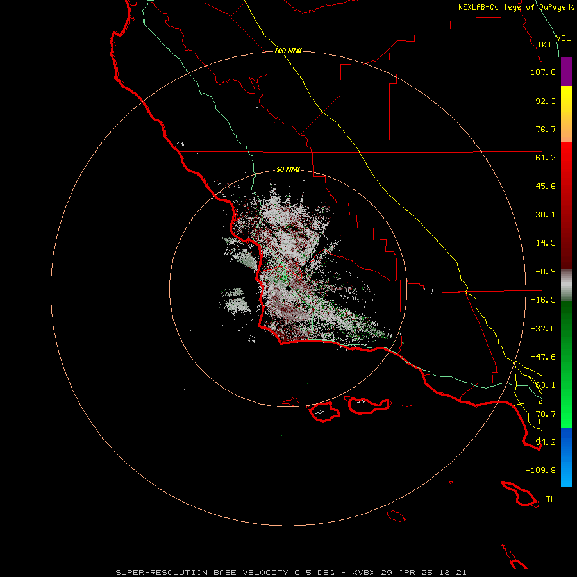Click the blue segment of velocity color bar

click(x=566, y=457)
